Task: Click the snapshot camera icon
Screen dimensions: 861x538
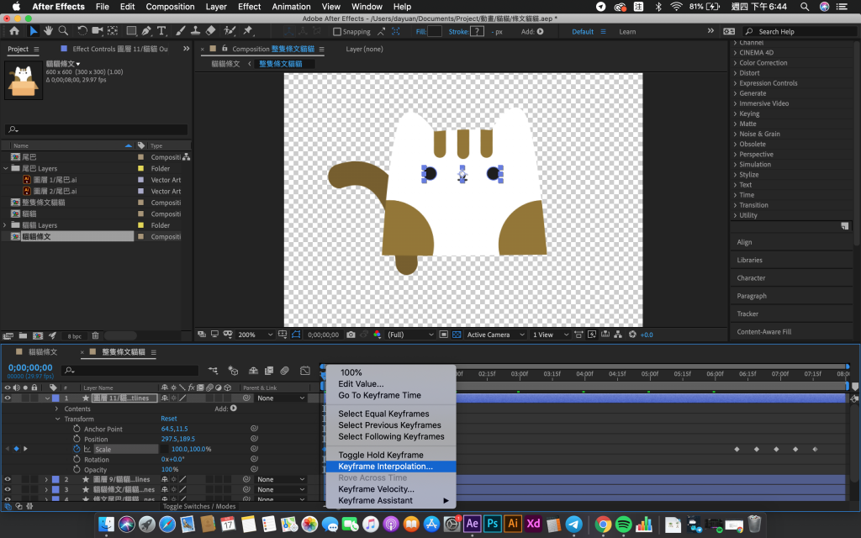Action: point(351,335)
